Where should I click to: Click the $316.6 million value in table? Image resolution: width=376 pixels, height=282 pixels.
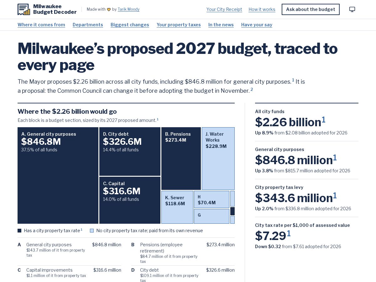[107, 270]
